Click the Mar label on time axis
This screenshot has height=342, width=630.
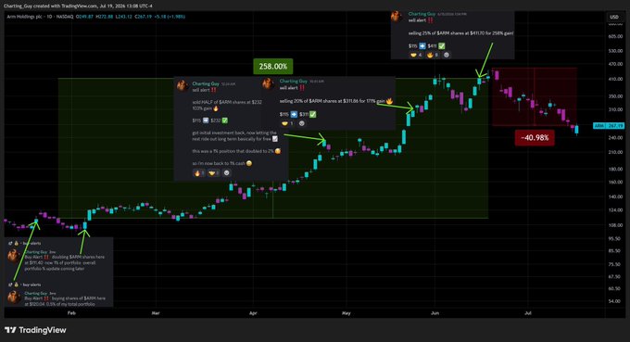coord(156,312)
